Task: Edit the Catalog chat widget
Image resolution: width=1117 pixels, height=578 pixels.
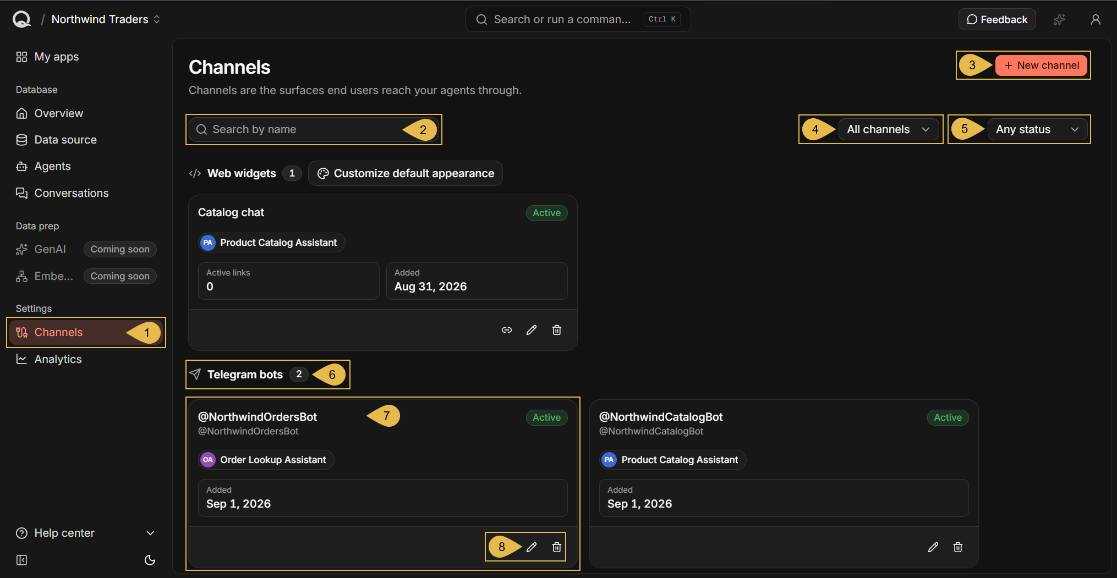Action: click(532, 330)
